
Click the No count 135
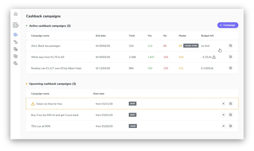click(165, 68)
